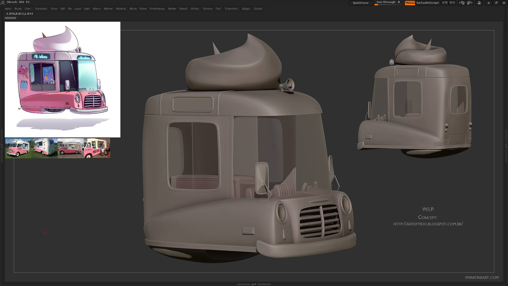Load previous user interface colors icon
The image size is (508, 286).
(x=445, y=3)
